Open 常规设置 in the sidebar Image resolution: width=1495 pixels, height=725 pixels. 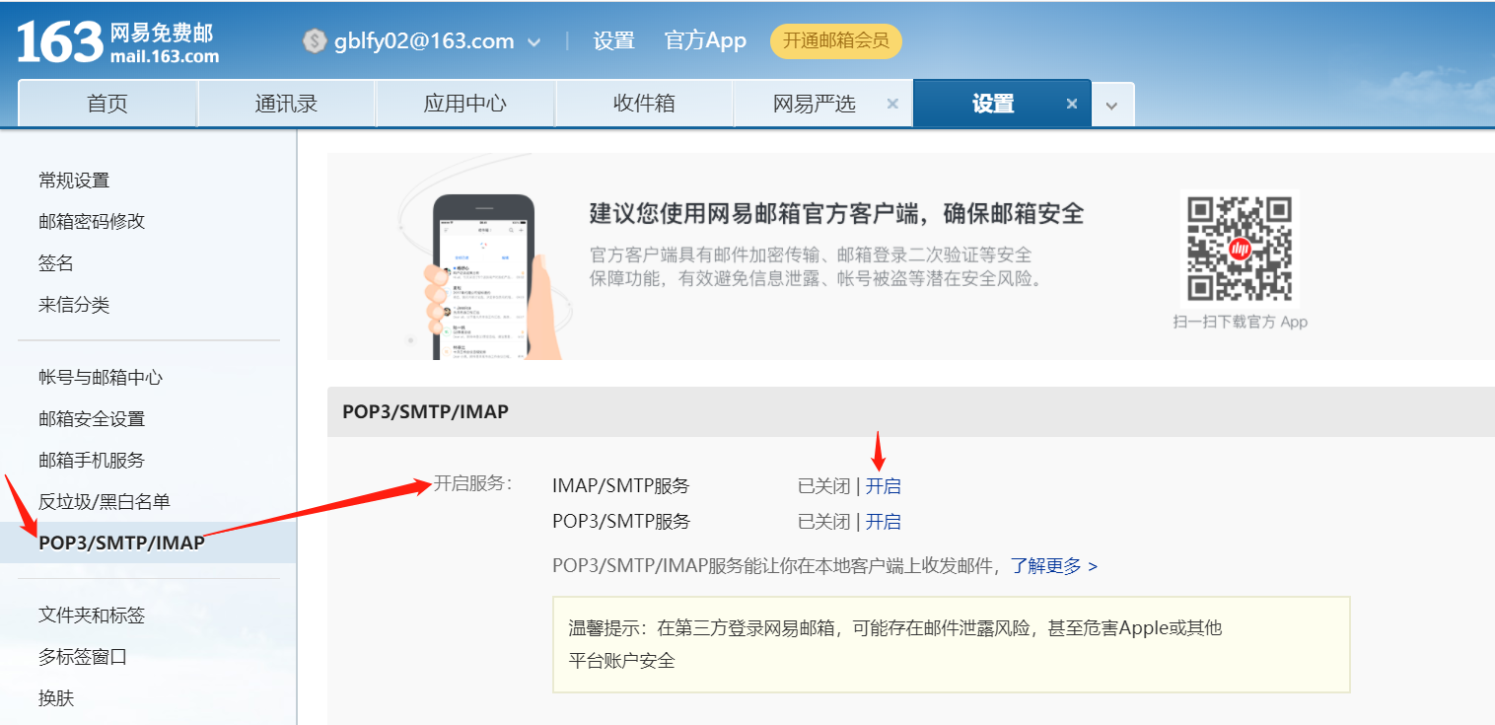(x=74, y=181)
